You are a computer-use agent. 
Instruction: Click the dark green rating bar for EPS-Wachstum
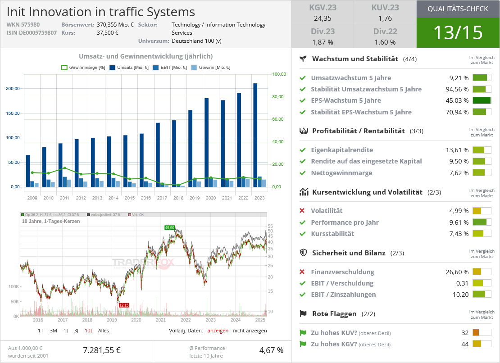482,100
